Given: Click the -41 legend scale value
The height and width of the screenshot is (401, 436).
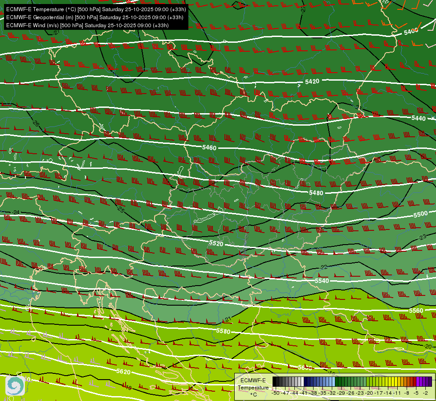Looking at the screenshot, I should [x=303, y=393].
